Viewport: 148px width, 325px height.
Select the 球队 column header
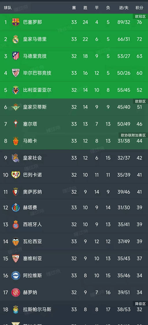[x=8, y=8]
